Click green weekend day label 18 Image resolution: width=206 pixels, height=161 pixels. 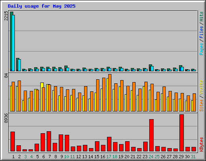coord(115,157)
